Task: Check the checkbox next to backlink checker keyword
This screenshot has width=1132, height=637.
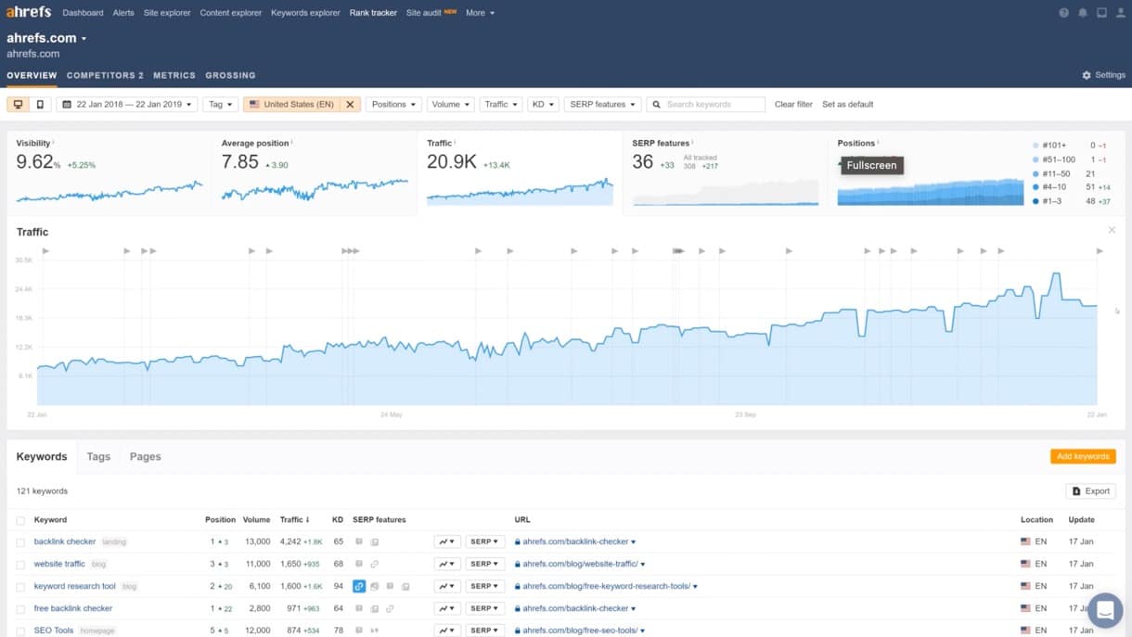Action: click(x=20, y=541)
